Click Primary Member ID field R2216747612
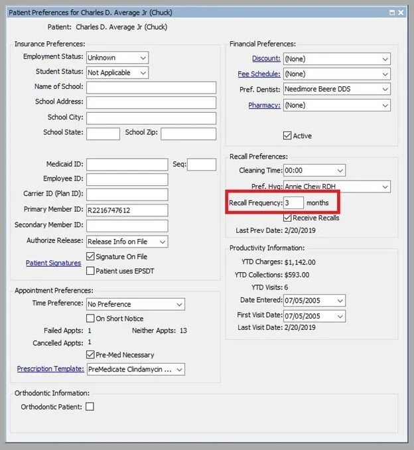Image resolution: width=414 pixels, height=450 pixels. (127, 210)
